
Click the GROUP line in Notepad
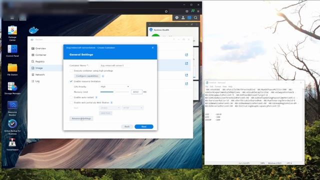[x=212, y=120]
